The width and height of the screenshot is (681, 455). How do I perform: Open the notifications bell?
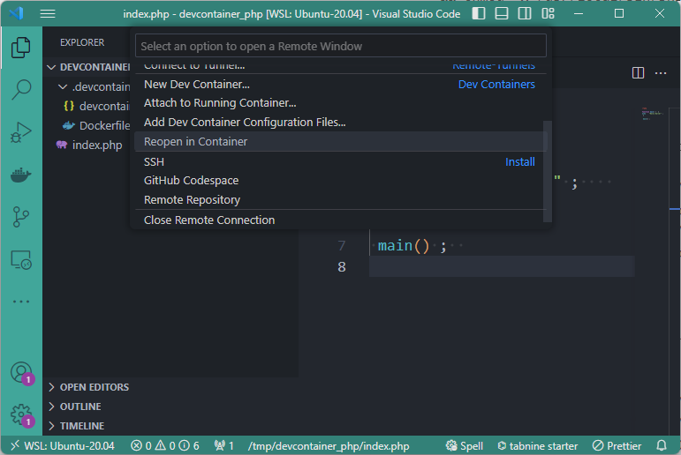(x=662, y=446)
